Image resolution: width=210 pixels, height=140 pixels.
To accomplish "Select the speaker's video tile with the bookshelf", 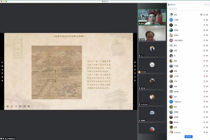I will pyautogui.click(x=152, y=17).
